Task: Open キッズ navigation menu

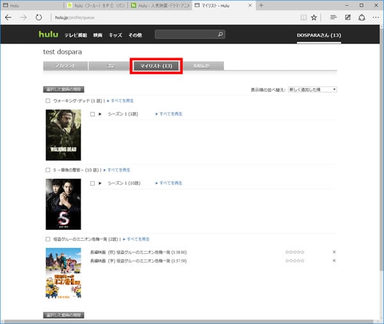Action: pos(115,35)
